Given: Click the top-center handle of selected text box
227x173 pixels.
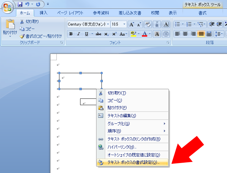Looking at the screenshot, I should click(80, 73).
